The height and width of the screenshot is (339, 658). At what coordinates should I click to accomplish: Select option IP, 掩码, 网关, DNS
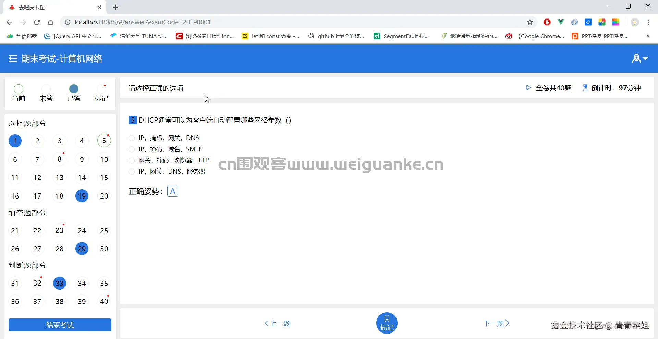point(164,138)
